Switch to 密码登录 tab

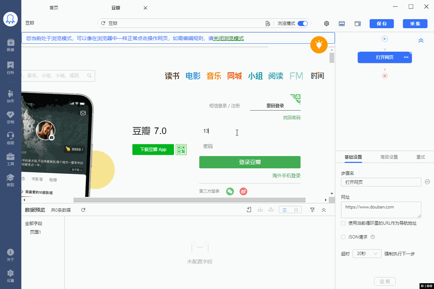pos(275,106)
